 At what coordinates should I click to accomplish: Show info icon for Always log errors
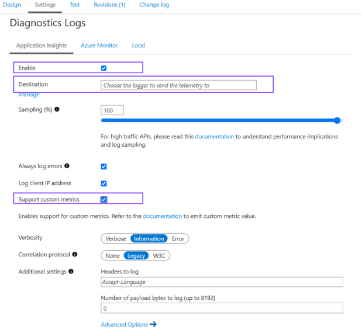click(x=67, y=166)
